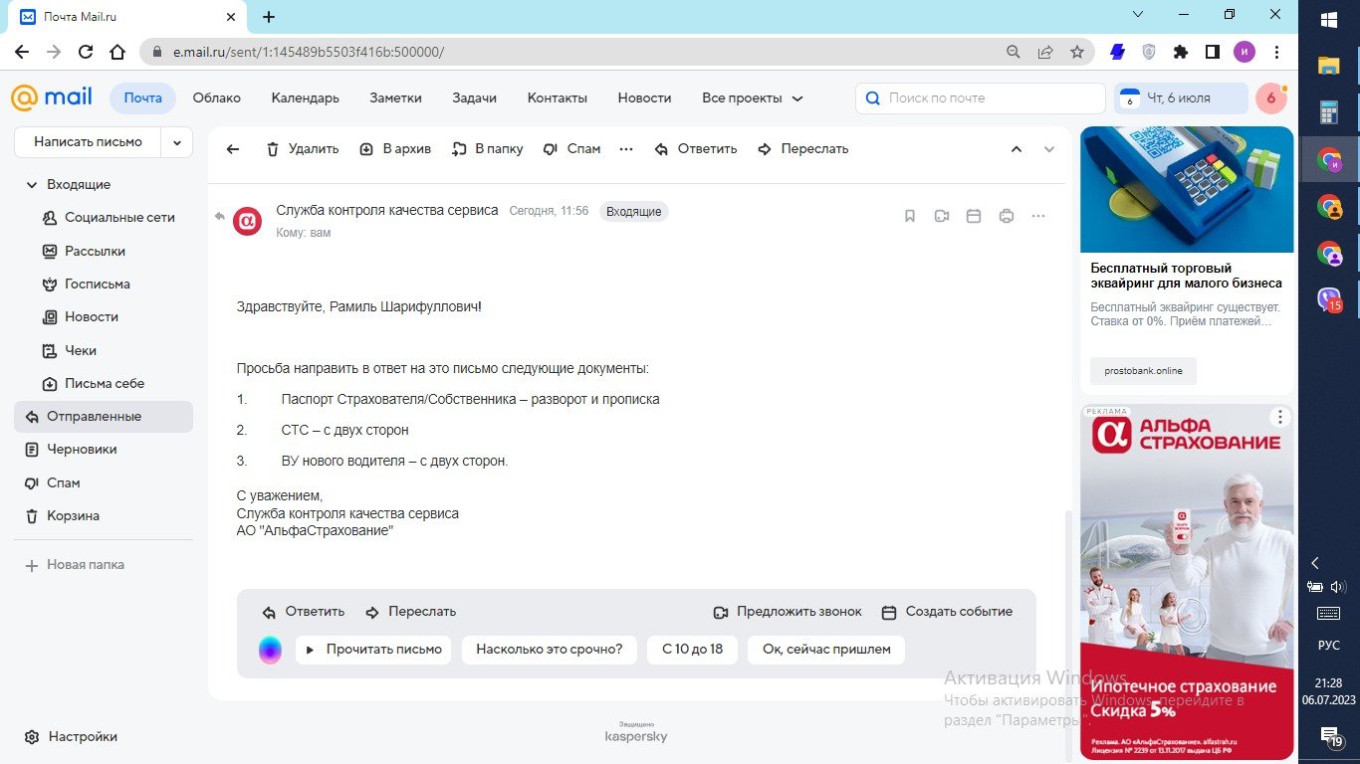The width and height of the screenshot is (1360, 764).
Task: Click the print icon in the email header
Action: (x=1006, y=216)
